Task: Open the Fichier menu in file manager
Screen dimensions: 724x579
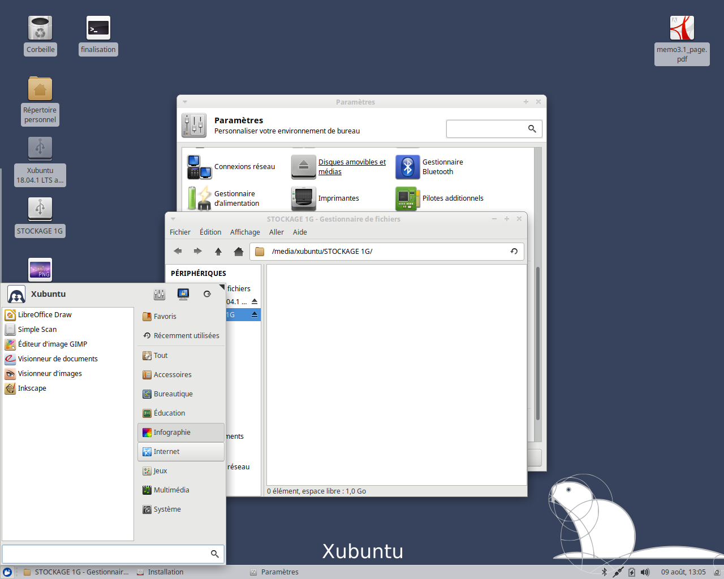Action: pos(180,232)
